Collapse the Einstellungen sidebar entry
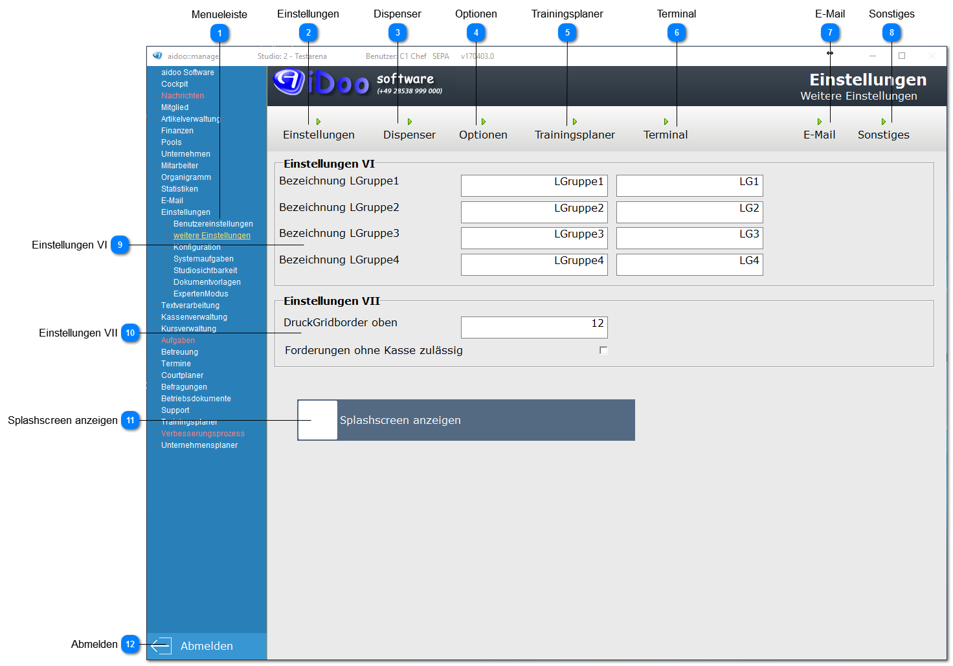Viewport: 953px width, 666px height. pos(186,212)
